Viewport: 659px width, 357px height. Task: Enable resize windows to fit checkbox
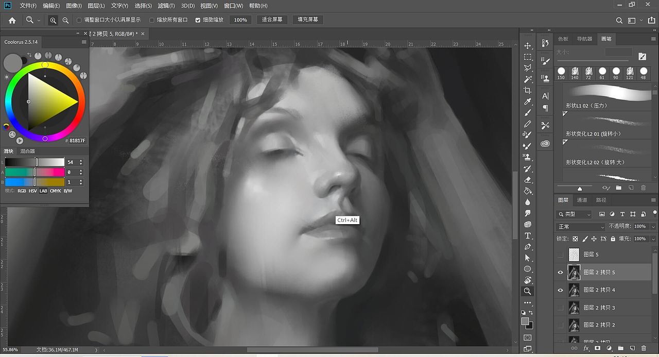(79, 20)
